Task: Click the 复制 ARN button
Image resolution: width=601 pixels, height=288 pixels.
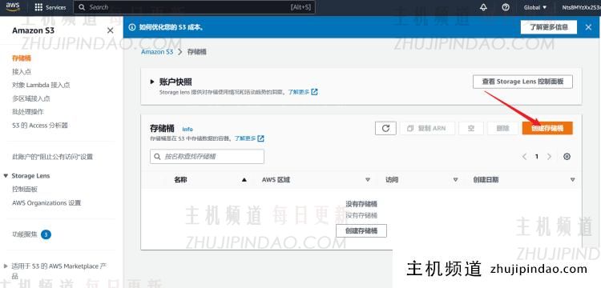Action: point(427,129)
